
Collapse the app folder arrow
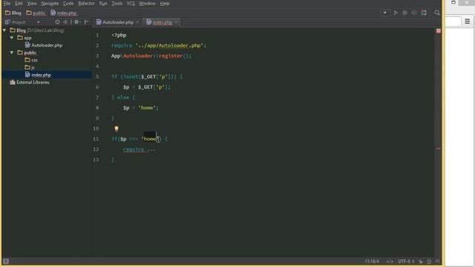(x=12, y=38)
